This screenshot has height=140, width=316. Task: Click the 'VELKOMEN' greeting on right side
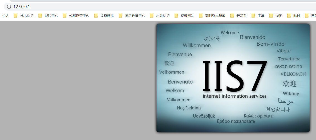(293, 74)
